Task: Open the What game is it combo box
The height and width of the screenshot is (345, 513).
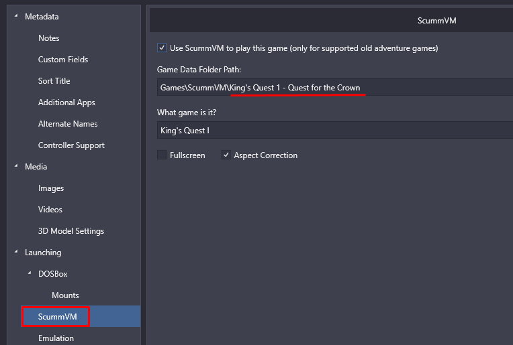Action: coord(335,130)
